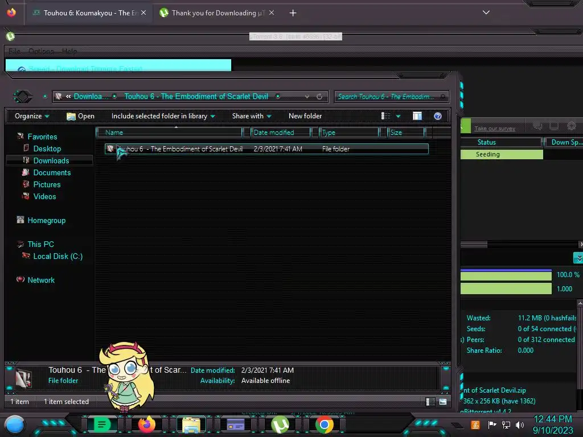The width and height of the screenshot is (583, 437).
Task: Expand breadcrumb arrow after Scarlet Devil
Action: coord(278,97)
